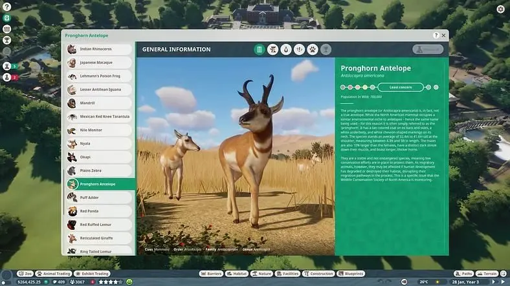Open the zoopedia icon in the left sidebar
The height and width of the screenshot is (286, 510).
[6, 18]
